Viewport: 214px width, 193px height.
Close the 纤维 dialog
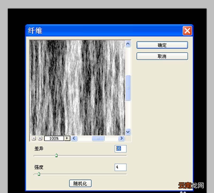point(187,31)
